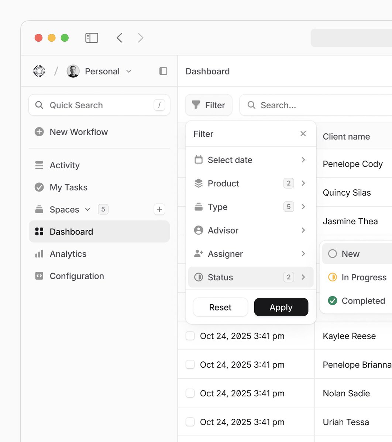Add a new space with plus button
Screen dimensions: 392x442
pyautogui.click(x=159, y=209)
